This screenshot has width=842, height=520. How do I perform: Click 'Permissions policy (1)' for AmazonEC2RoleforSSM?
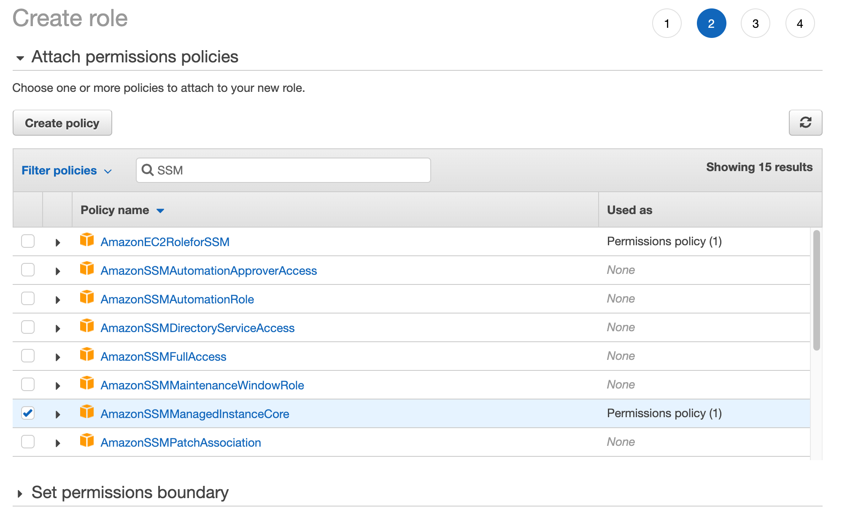664,241
